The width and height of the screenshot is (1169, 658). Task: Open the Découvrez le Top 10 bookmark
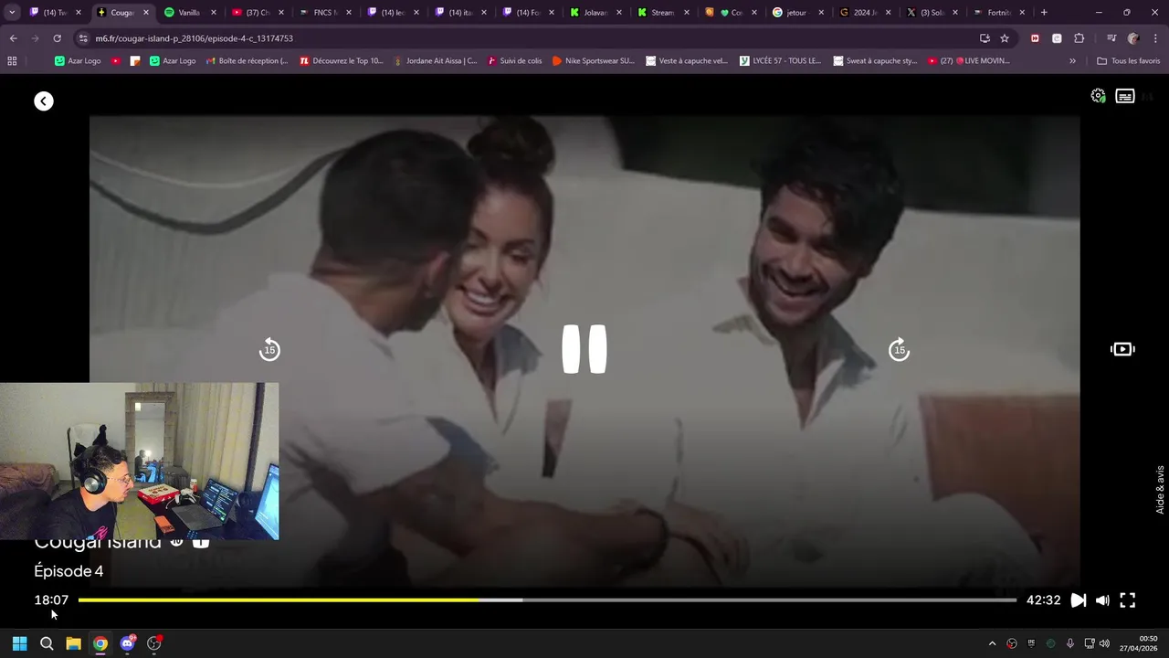point(342,61)
